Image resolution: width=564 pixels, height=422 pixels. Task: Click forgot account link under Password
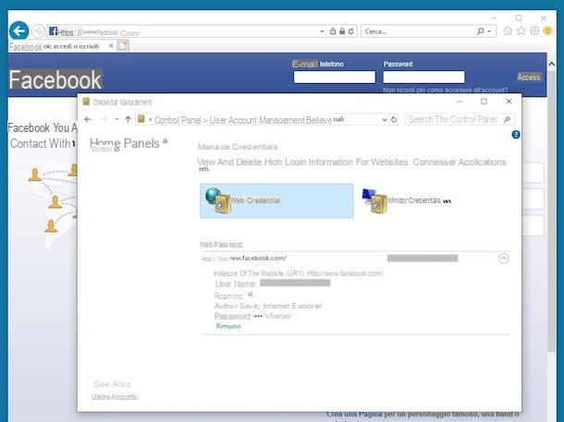click(446, 90)
